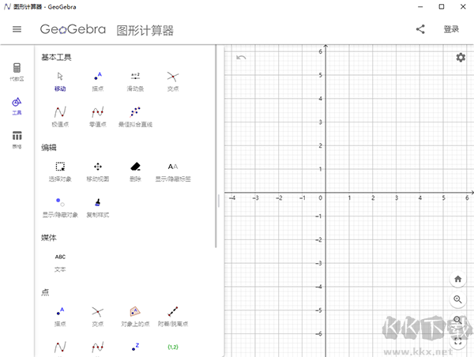The width and height of the screenshot is (474, 357).
Task: Select the 附着/脱离点 tool
Action: [x=173, y=317]
